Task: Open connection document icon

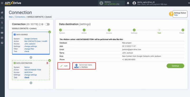Action: pos(40,24)
